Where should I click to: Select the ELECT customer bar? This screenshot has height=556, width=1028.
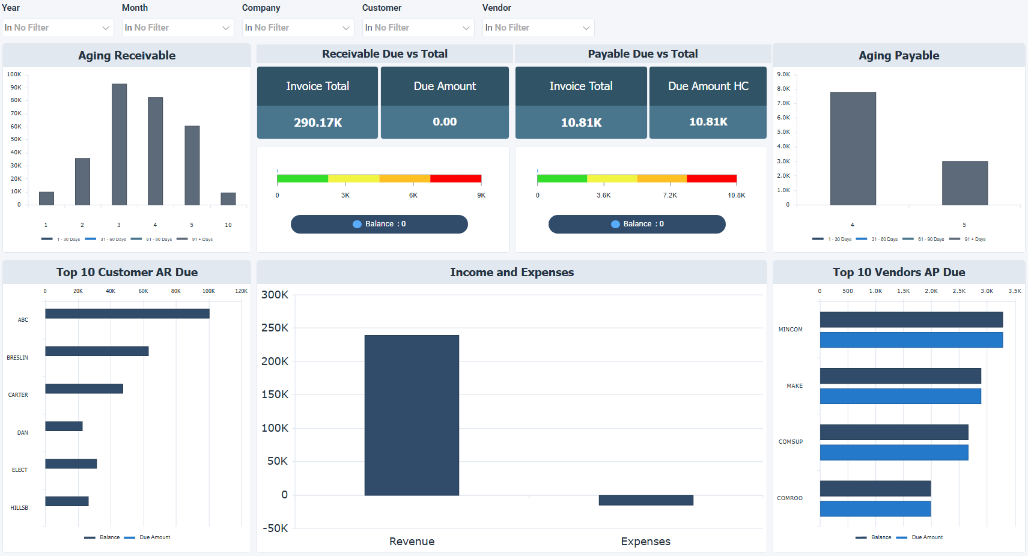click(71, 464)
